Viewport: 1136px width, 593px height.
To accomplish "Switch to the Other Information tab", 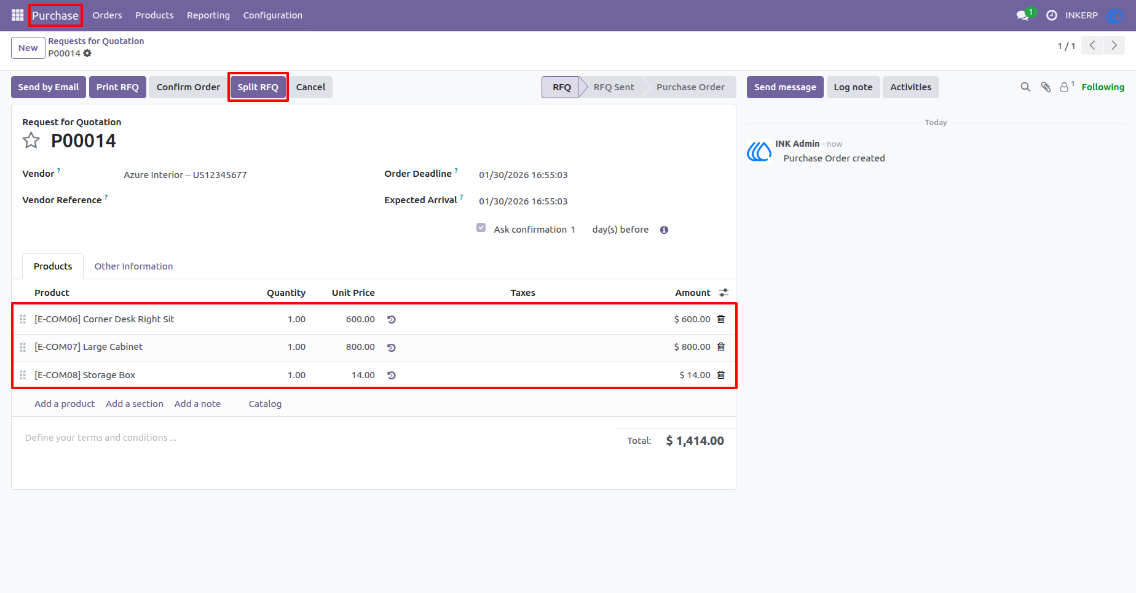I will (x=133, y=266).
